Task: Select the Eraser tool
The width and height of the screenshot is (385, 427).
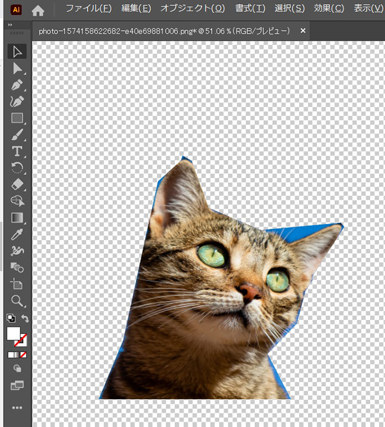Action: (x=17, y=184)
